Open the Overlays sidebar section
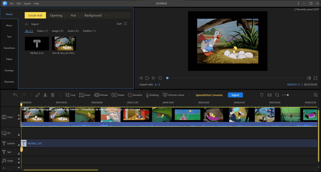 tap(9, 70)
